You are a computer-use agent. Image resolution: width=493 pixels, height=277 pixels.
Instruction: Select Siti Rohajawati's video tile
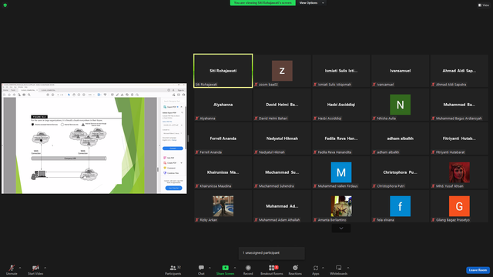[223, 71]
